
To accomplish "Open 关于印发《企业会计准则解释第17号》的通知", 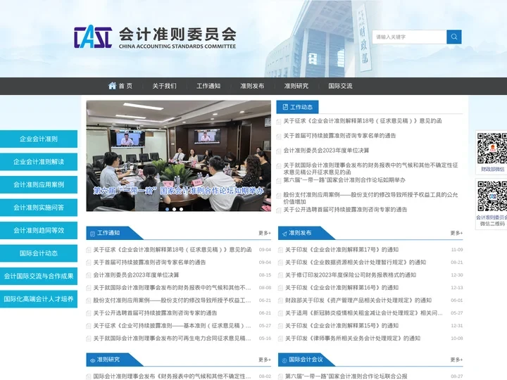I will pos(342,250).
